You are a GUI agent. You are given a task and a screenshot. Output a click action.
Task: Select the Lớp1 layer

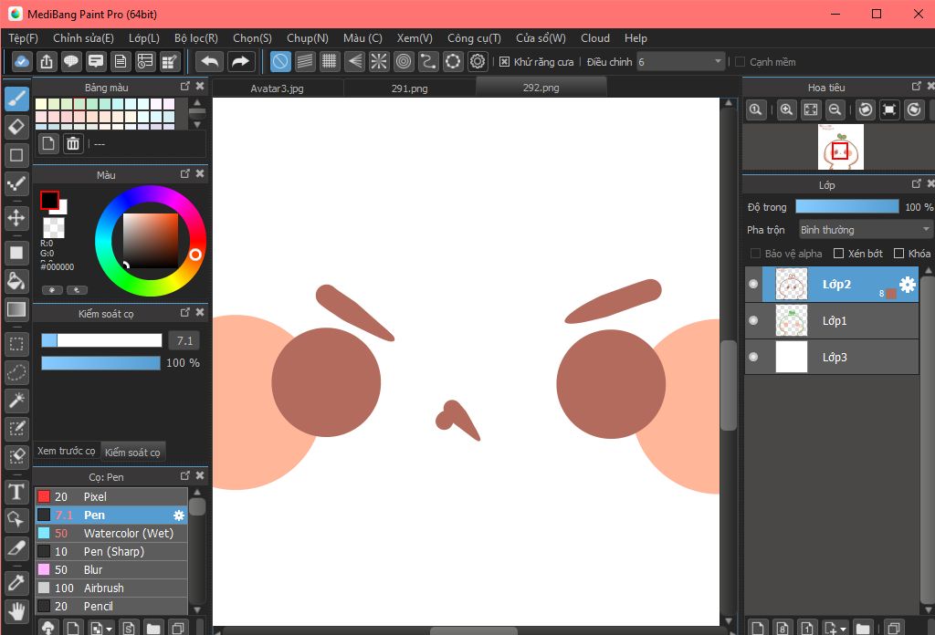(x=831, y=320)
